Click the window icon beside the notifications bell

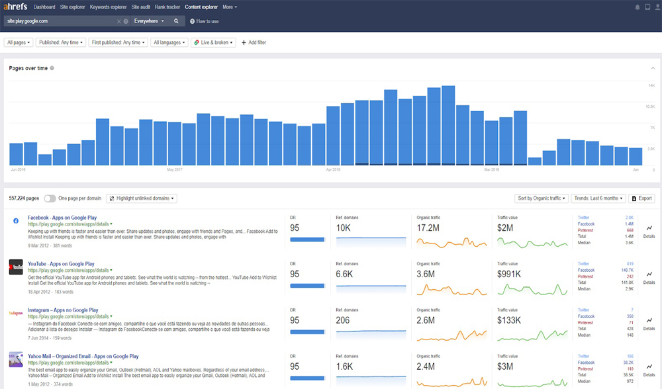tap(647, 7)
